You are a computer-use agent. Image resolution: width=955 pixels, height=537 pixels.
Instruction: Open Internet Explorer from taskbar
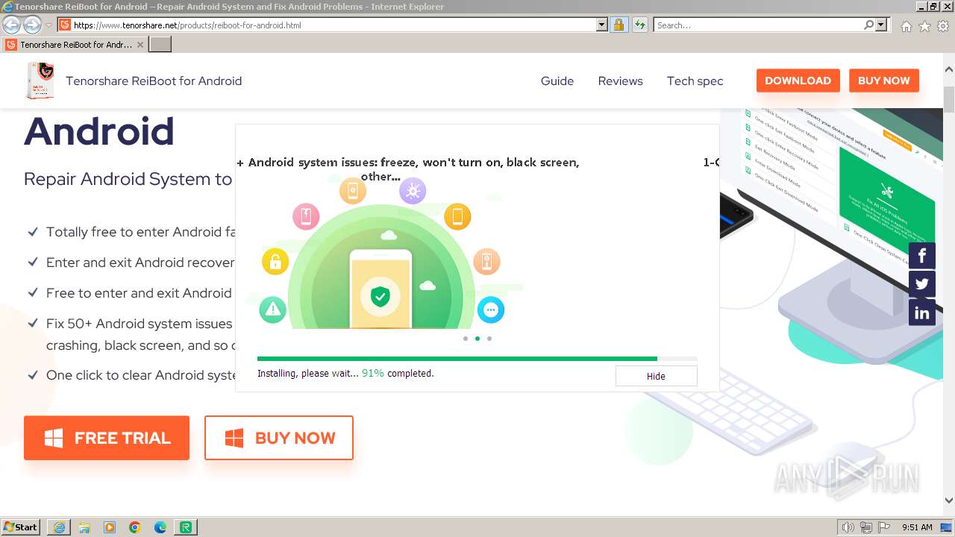59,527
